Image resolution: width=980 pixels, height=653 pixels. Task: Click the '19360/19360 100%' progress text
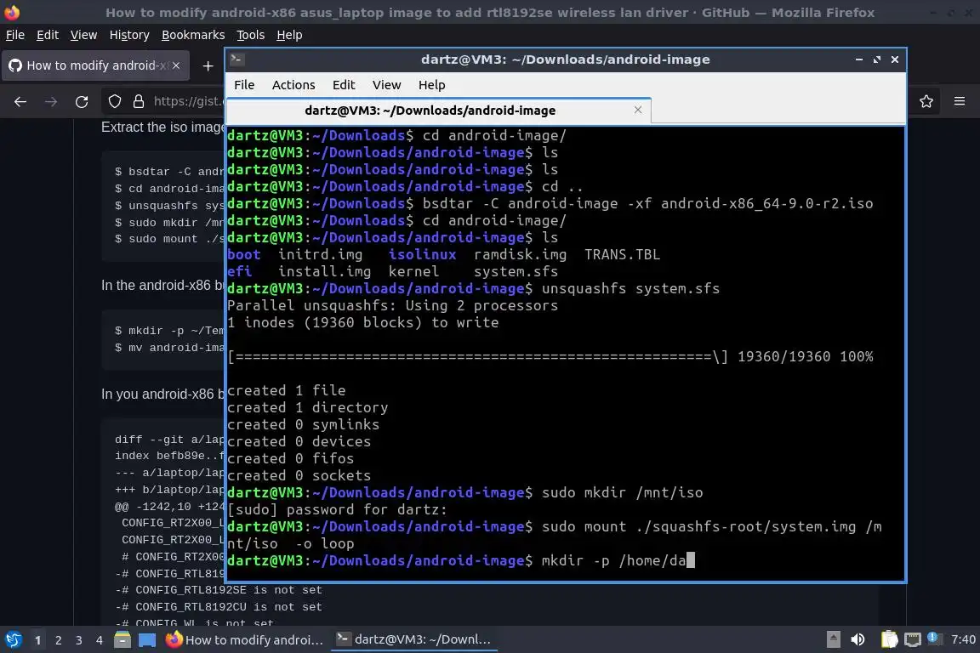point(805,357)
